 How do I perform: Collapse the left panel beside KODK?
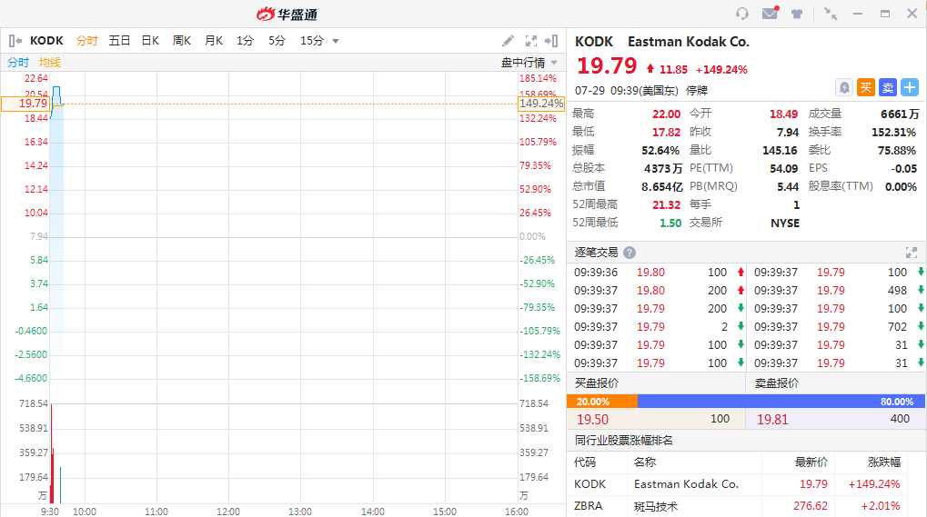coord(15,41)
